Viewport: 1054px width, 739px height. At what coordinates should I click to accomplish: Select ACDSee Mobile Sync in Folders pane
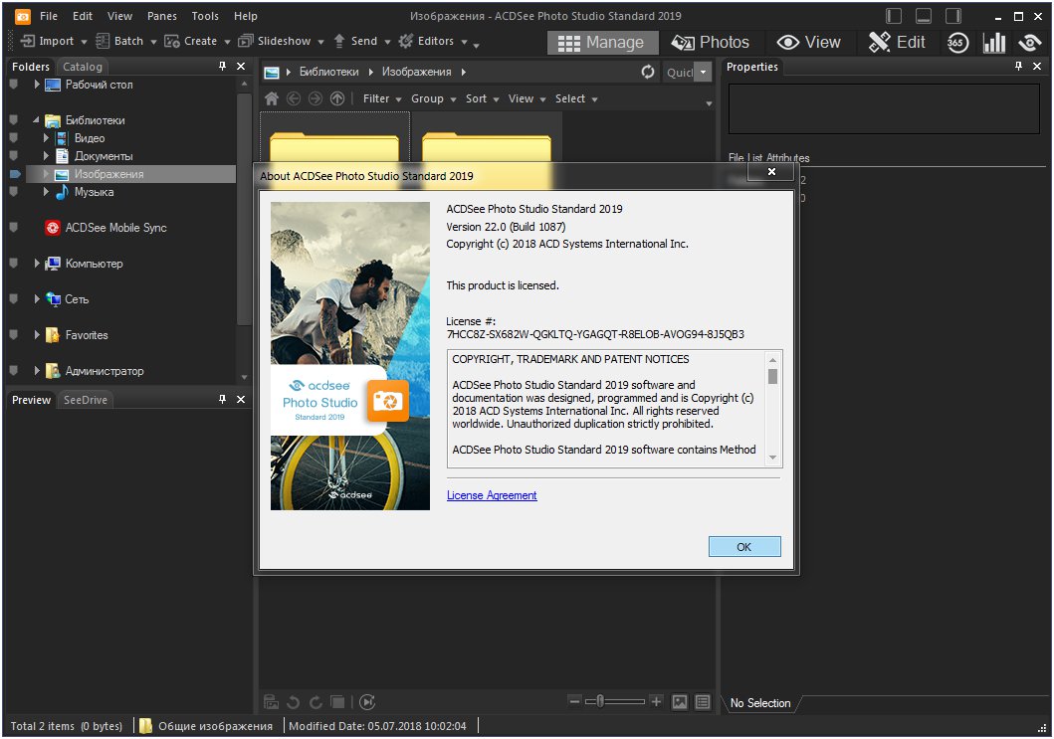(115, 228)
